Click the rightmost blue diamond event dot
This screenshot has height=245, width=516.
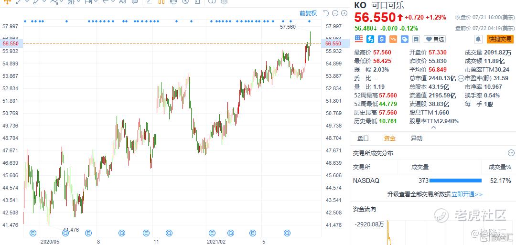click(309, 21)
